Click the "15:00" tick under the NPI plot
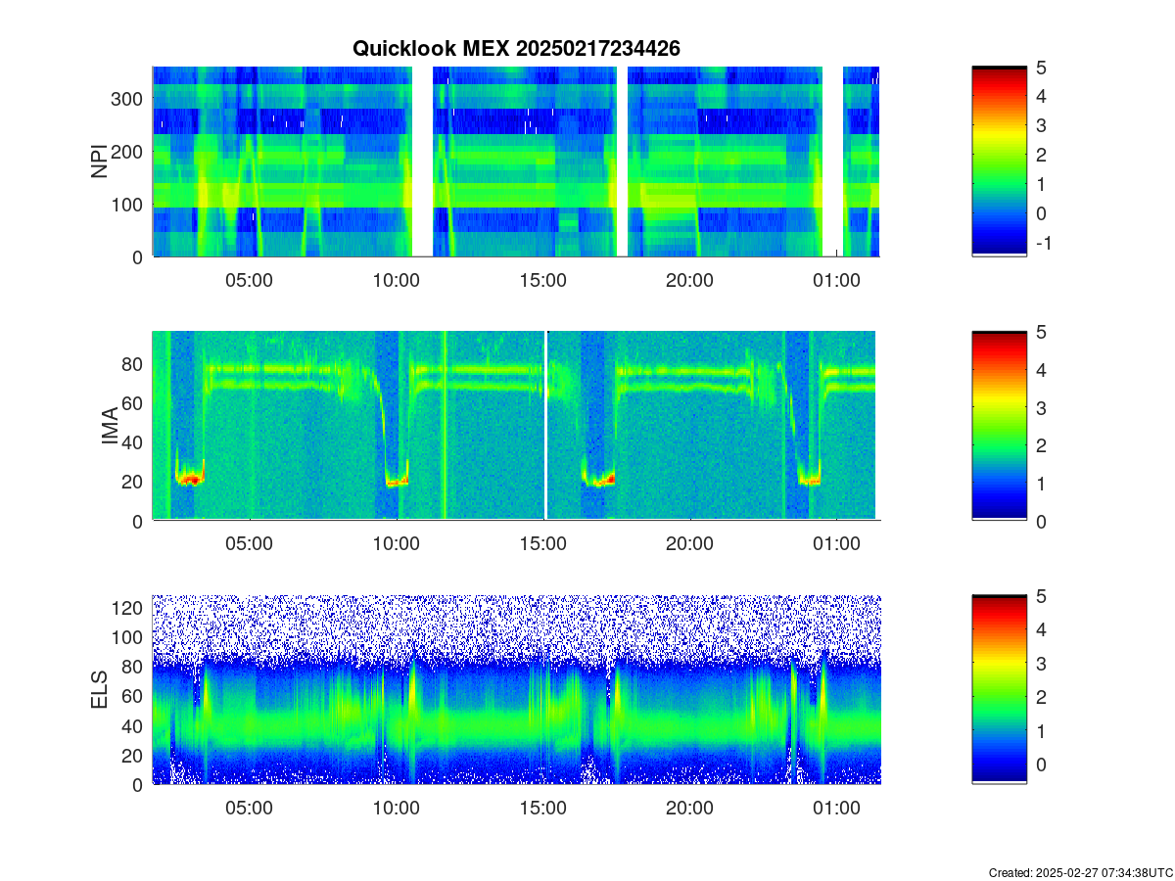The height and width of the screenshot is (881, 1175). coord(542,280)
